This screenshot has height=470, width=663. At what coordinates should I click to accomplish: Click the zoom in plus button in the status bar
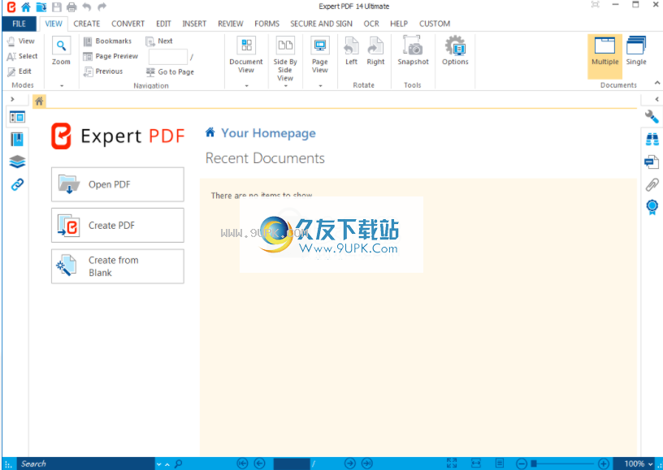tap(604, 464)
